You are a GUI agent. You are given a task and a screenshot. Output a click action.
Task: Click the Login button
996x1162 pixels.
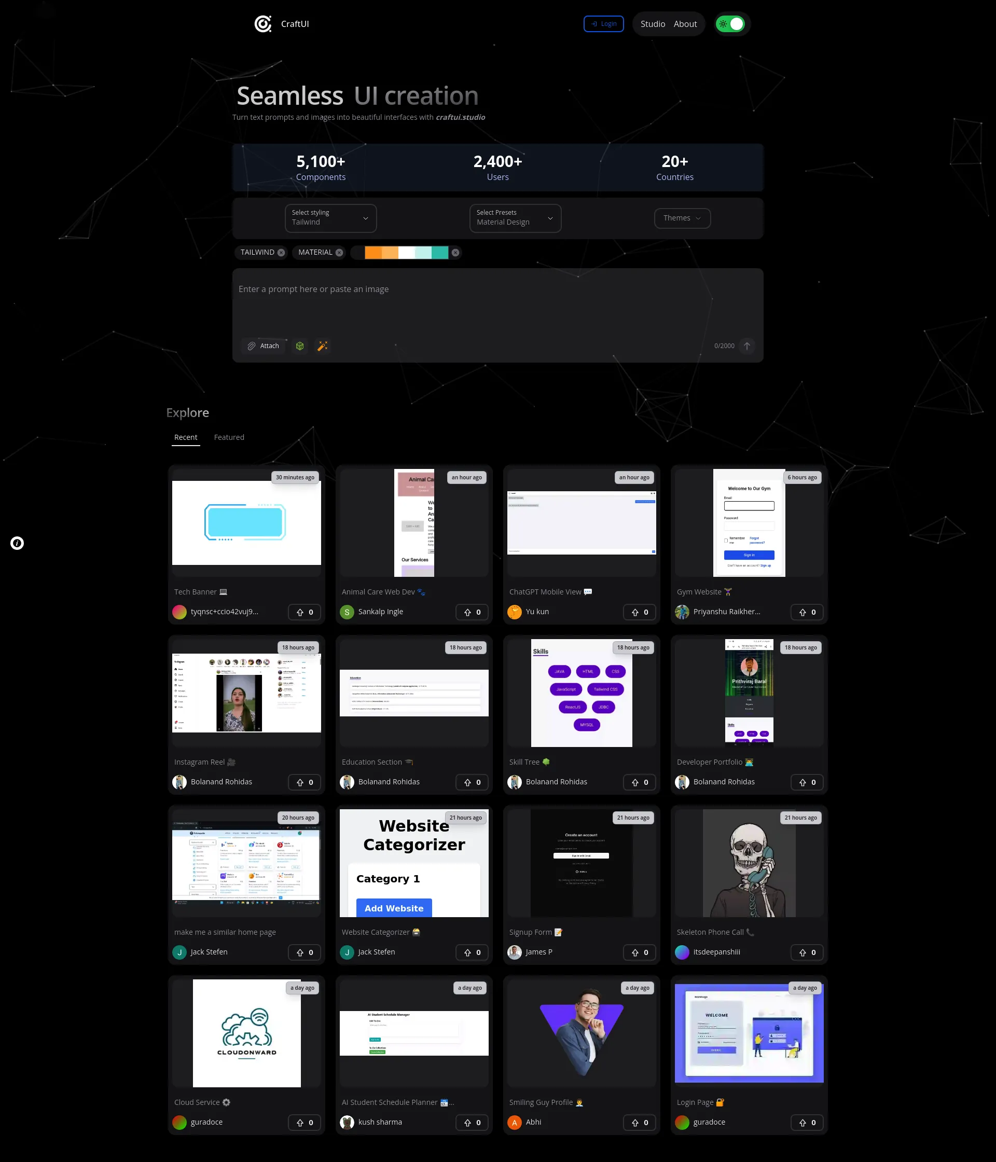(x=604, y=24)
